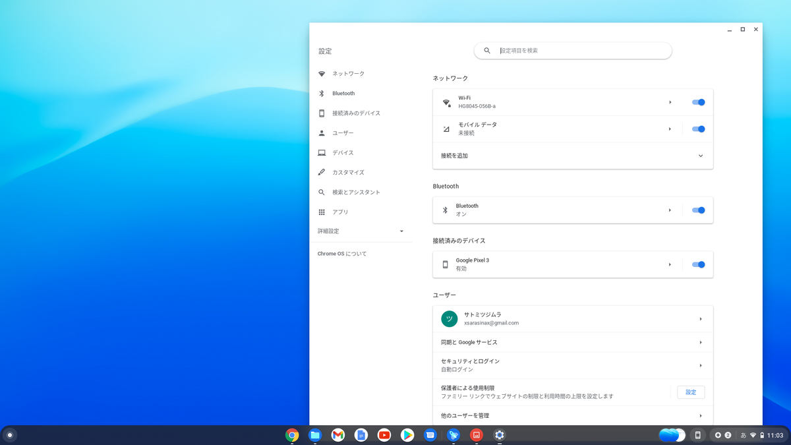Expand 詳細設定 in the sidebar

click(x=361, y=231)
